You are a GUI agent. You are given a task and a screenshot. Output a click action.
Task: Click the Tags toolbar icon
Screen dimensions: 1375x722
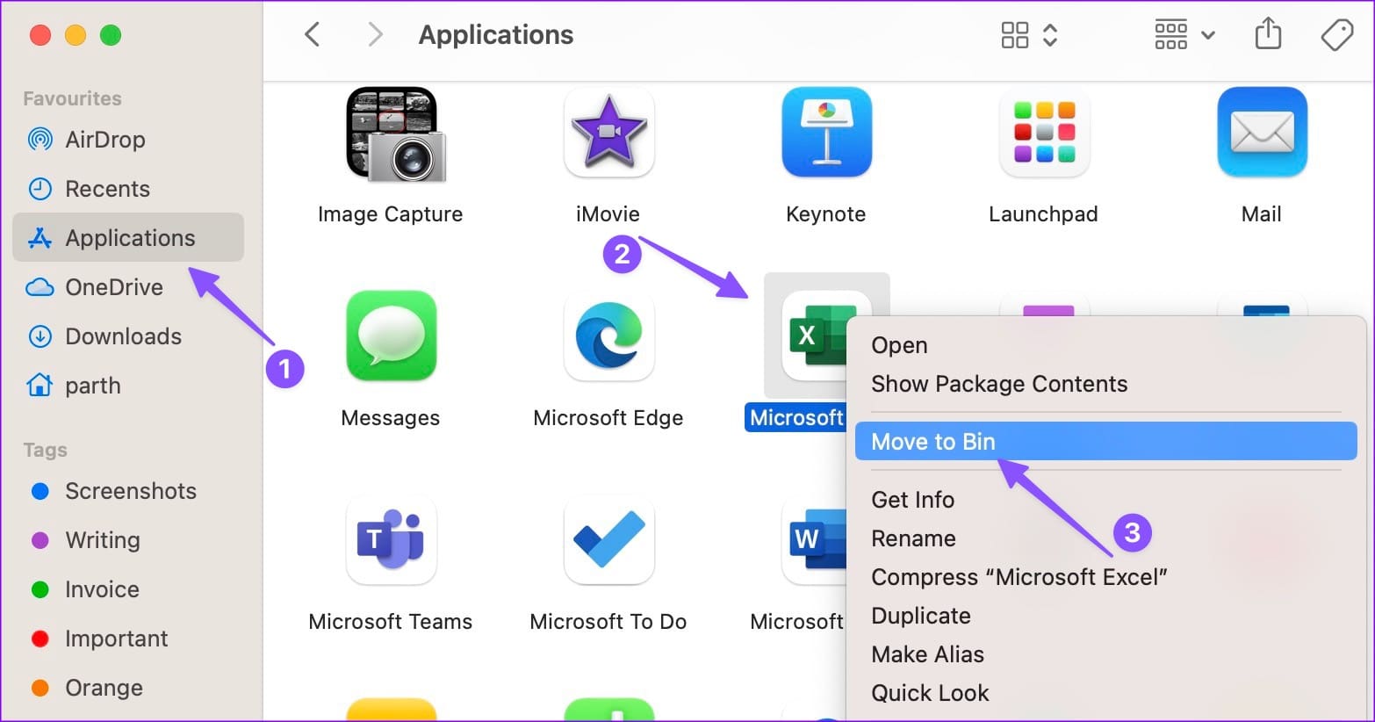[1336, 34]
